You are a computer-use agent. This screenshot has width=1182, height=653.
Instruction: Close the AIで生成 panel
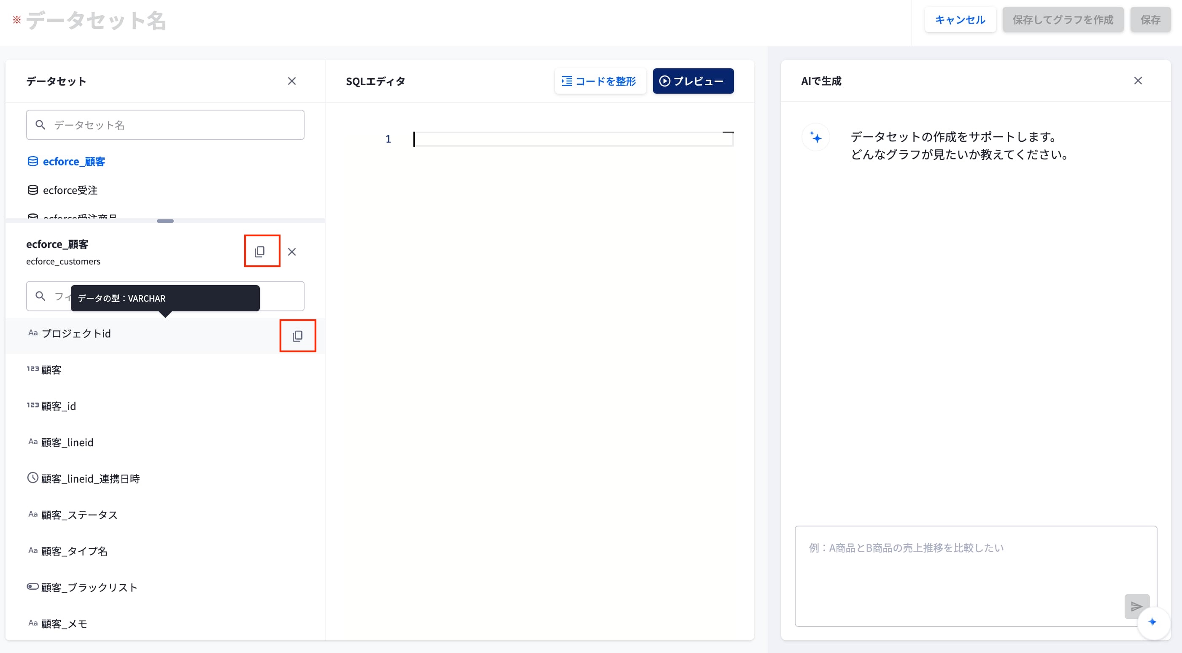point(1138,81)
